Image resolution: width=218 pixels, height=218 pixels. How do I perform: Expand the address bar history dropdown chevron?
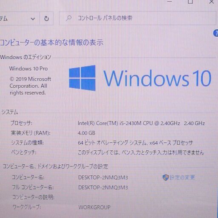coord(33,19)
